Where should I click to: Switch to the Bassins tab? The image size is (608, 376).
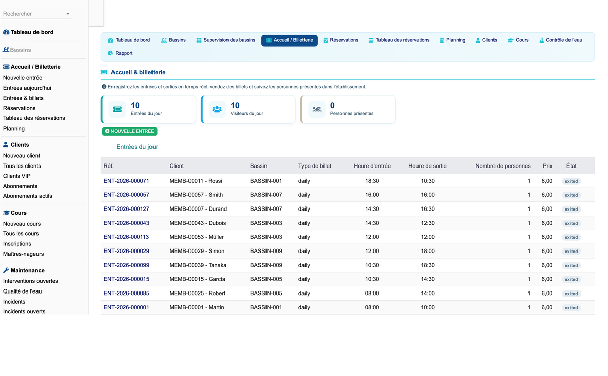pyautogui.click(x=173, y=40)
